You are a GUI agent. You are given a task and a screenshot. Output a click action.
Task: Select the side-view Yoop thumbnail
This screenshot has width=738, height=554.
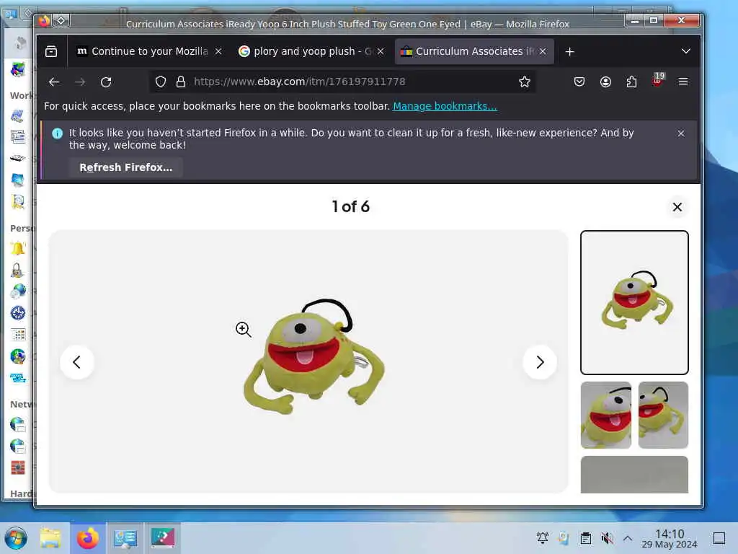point(663,415)
